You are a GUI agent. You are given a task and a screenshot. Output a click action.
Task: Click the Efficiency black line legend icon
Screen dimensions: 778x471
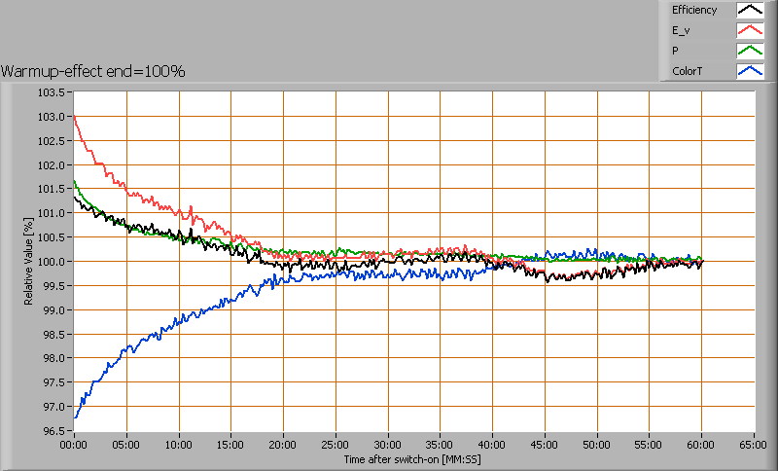point(749,11)
